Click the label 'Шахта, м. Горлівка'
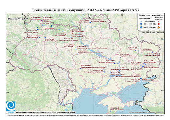This screenshot has width=170, height=120. [150, 62]
